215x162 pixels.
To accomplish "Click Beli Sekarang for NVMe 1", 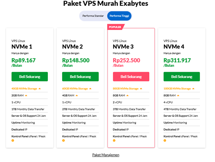I will tap(30, 77).
